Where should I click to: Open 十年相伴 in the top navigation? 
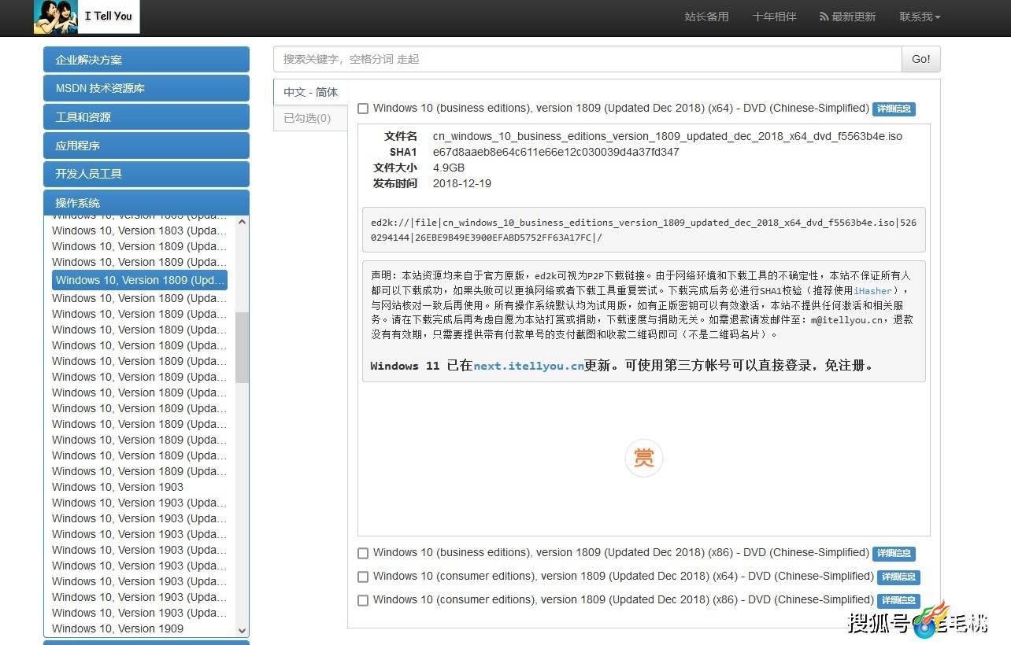click(x=774, y=17)
